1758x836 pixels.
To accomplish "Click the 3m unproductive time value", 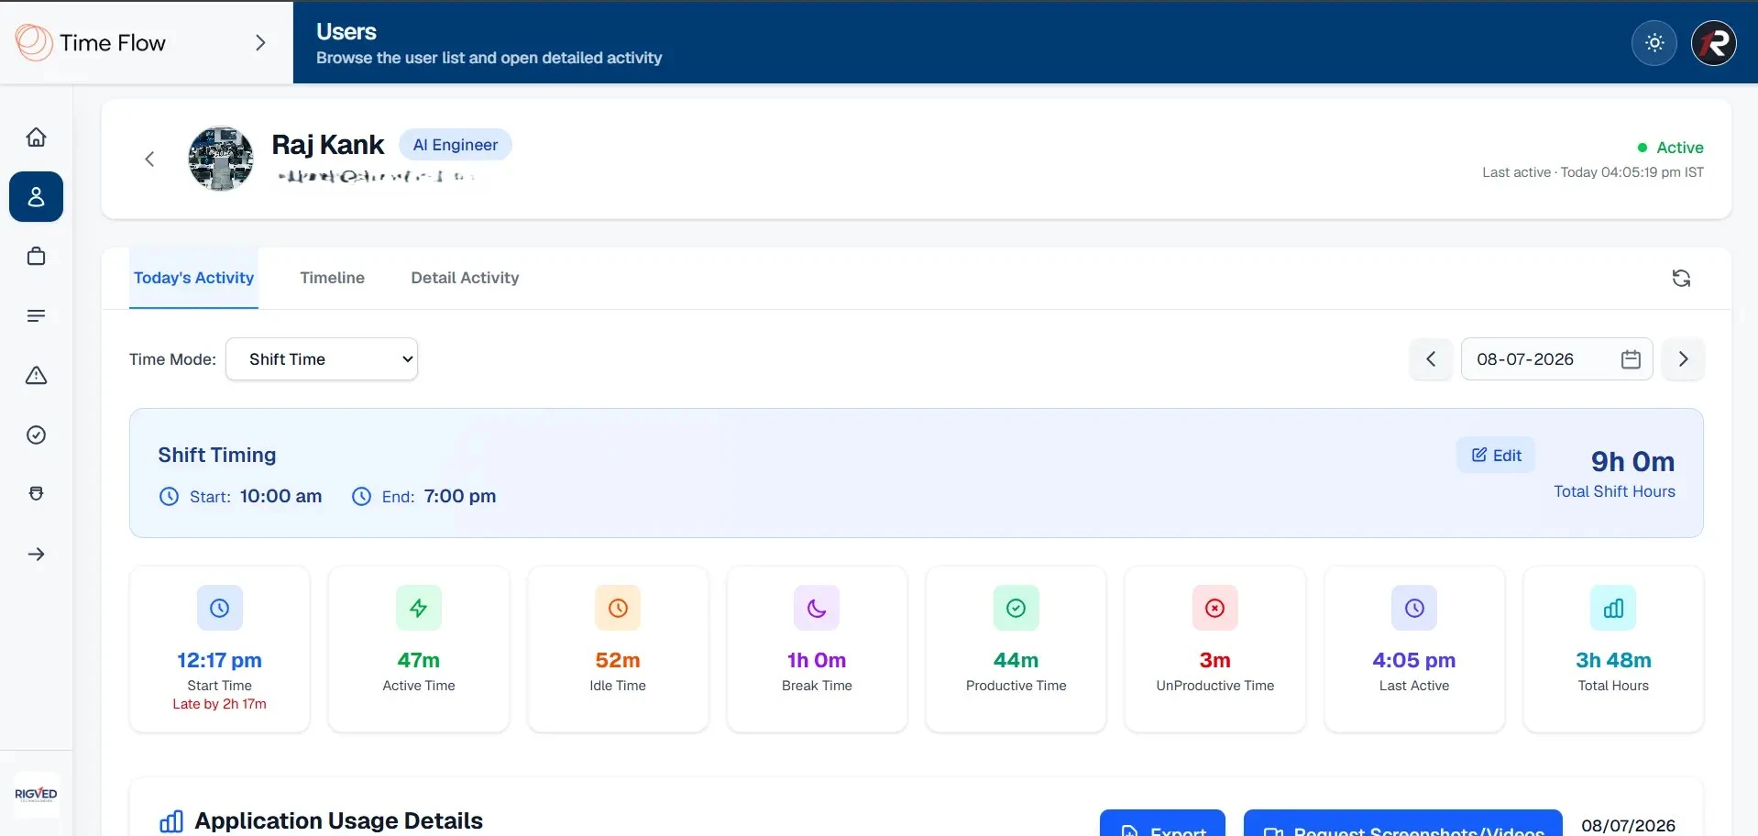I will (1215, 660).
